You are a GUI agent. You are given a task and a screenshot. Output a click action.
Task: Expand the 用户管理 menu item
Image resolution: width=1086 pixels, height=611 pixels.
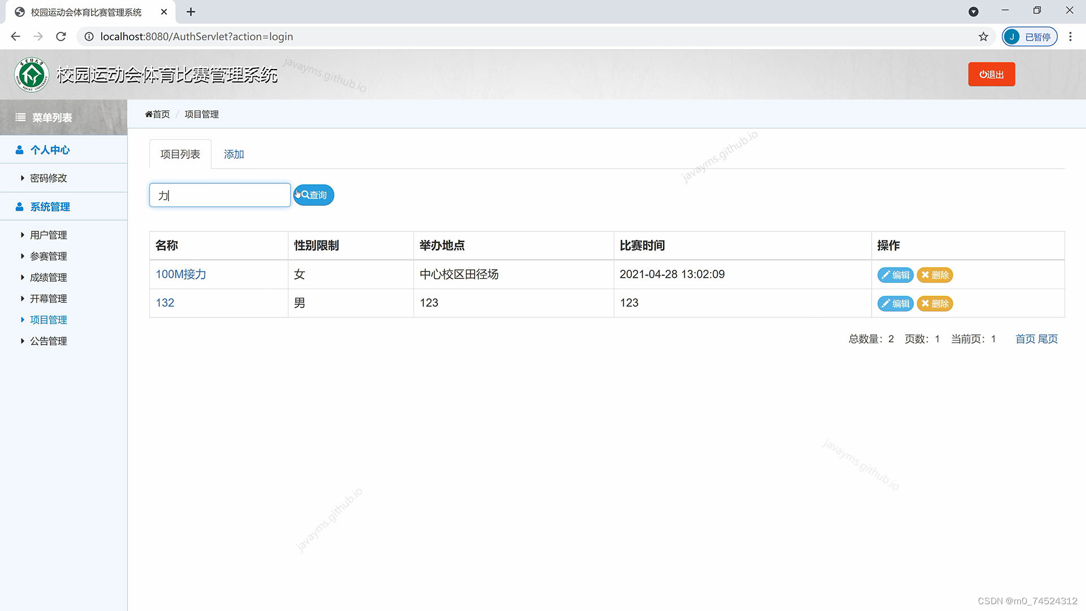pyautogui.click(x=48, y=235)
